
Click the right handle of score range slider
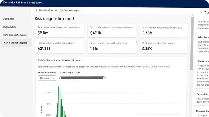click(x=104, y=78)
